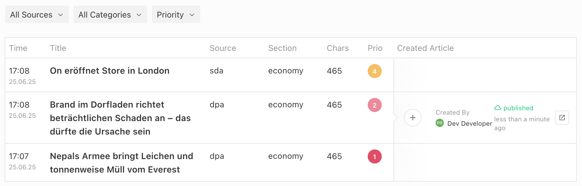Expand the All Categories filter
The image size is (582, 186).
coord(110,15)
